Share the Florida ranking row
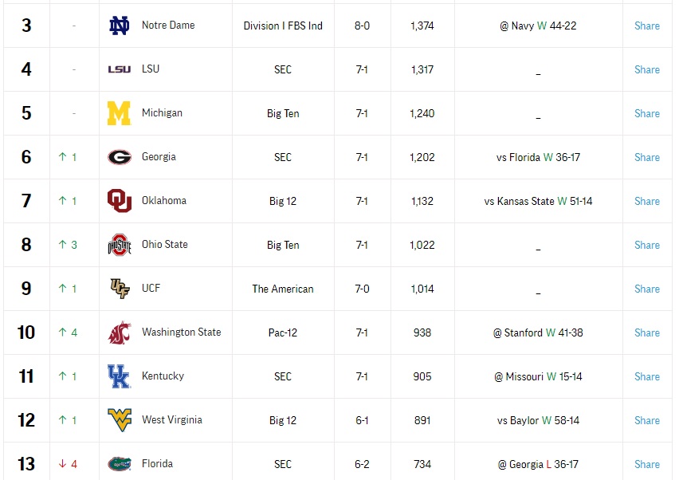This screenshot has height=480, width=679. pos(647,464)
